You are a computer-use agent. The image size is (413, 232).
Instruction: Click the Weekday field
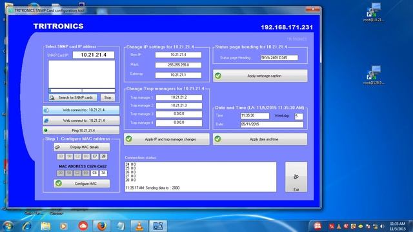tap(299, 116)
